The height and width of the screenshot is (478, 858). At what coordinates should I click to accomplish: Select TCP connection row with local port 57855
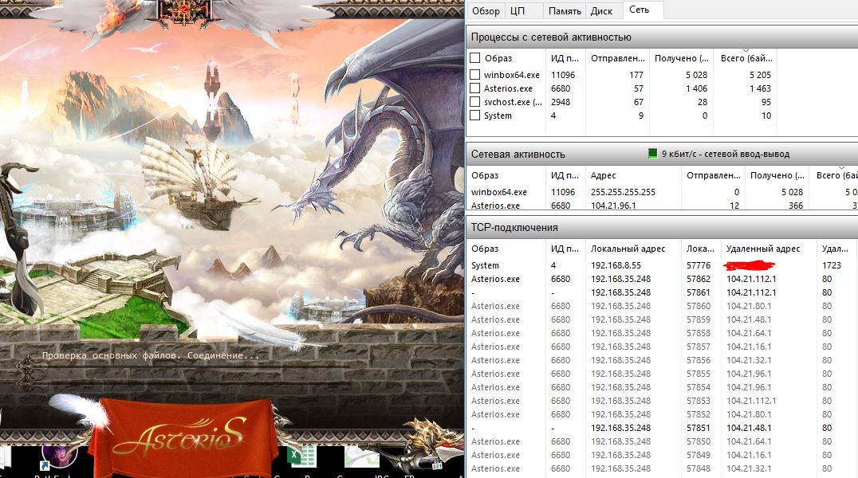click(662, 374)
